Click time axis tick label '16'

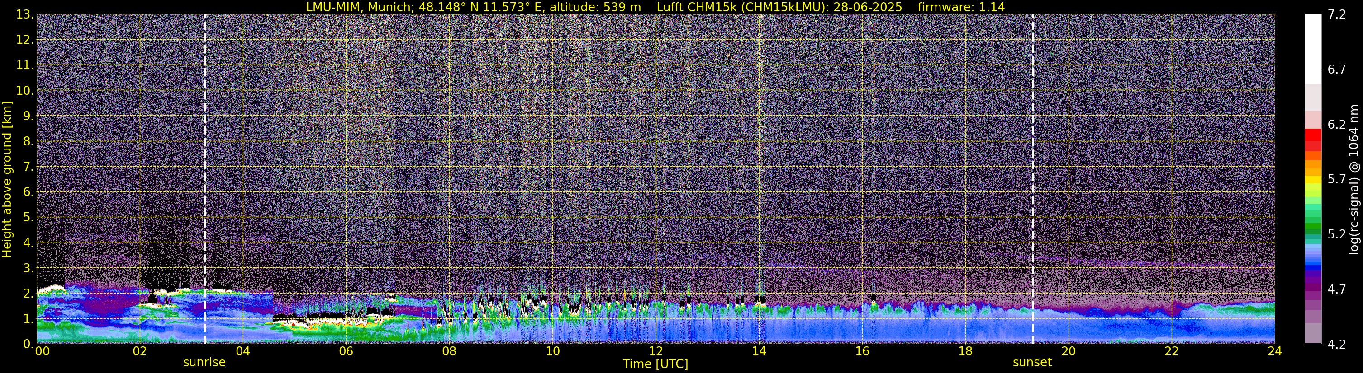(x=862, y=351)
